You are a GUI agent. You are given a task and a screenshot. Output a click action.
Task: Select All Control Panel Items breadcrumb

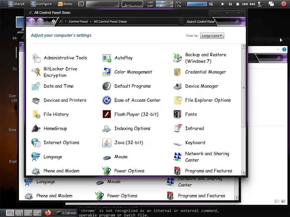click(110, 21)
